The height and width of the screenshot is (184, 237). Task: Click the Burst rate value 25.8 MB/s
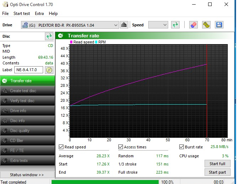coord(220,147)
